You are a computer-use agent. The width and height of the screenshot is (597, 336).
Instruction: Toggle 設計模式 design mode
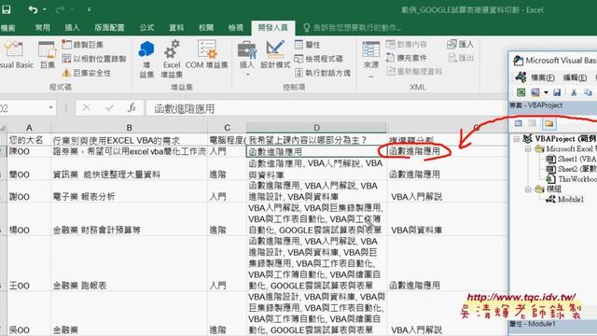[275, 54]
